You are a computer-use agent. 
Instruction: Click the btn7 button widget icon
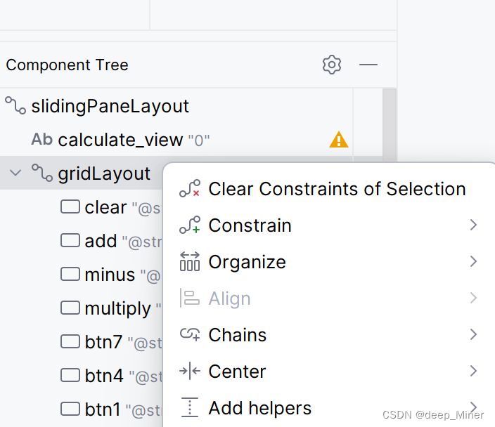pyautogui.click(x=70, y=341)
